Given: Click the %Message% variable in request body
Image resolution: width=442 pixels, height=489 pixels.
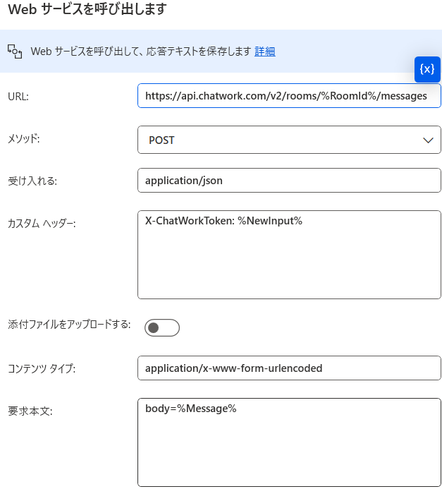Looking at the screenshot, I should pos(207,409).
